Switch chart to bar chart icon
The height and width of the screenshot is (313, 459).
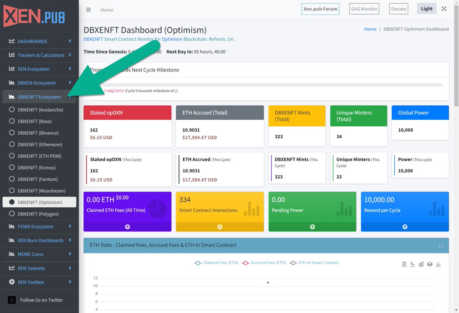tap(421, 264)
